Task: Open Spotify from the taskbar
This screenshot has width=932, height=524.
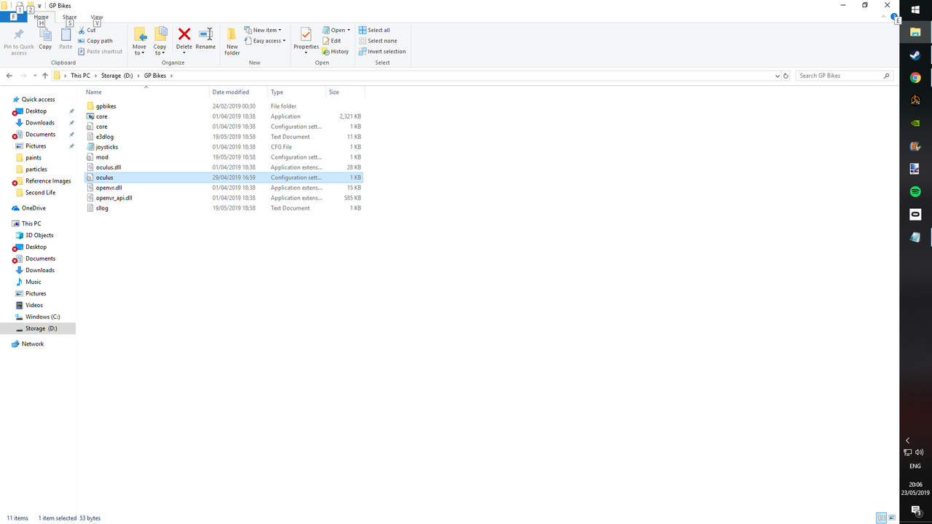Action: pos(915,191)
